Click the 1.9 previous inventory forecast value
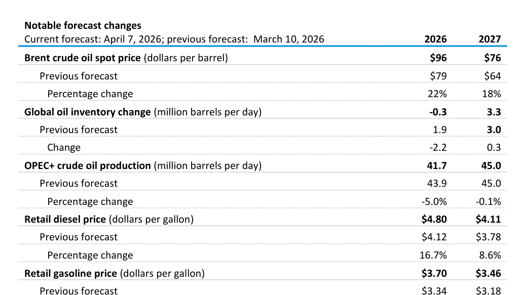Screen dimensions: 524x295 (440, 130)
